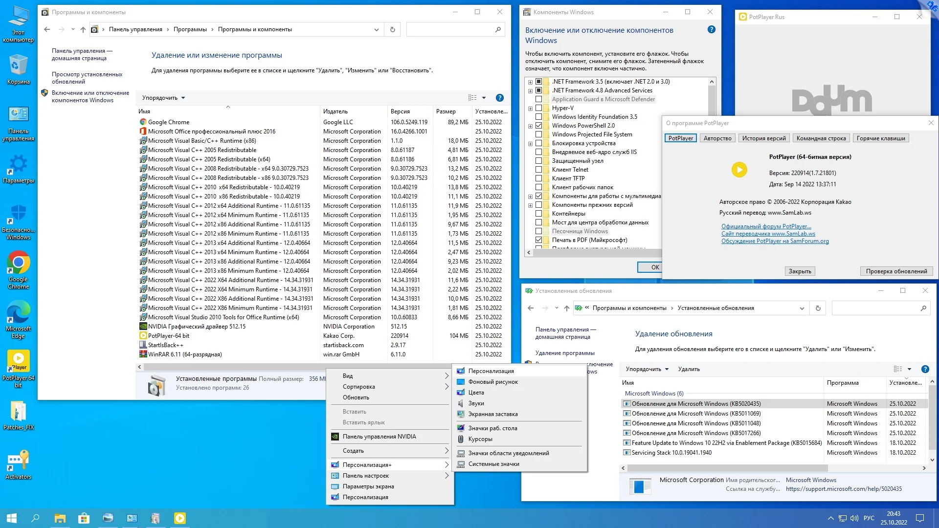Click refresh icon beside Programs address bar
939x528 pixels.
coord(392,29)
